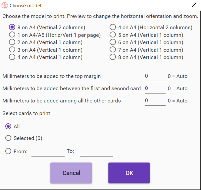201x190 pixels.
Task: Choose 4 on A4 (Horizontal 2 columns)
Action: click(x=113, y=28)
